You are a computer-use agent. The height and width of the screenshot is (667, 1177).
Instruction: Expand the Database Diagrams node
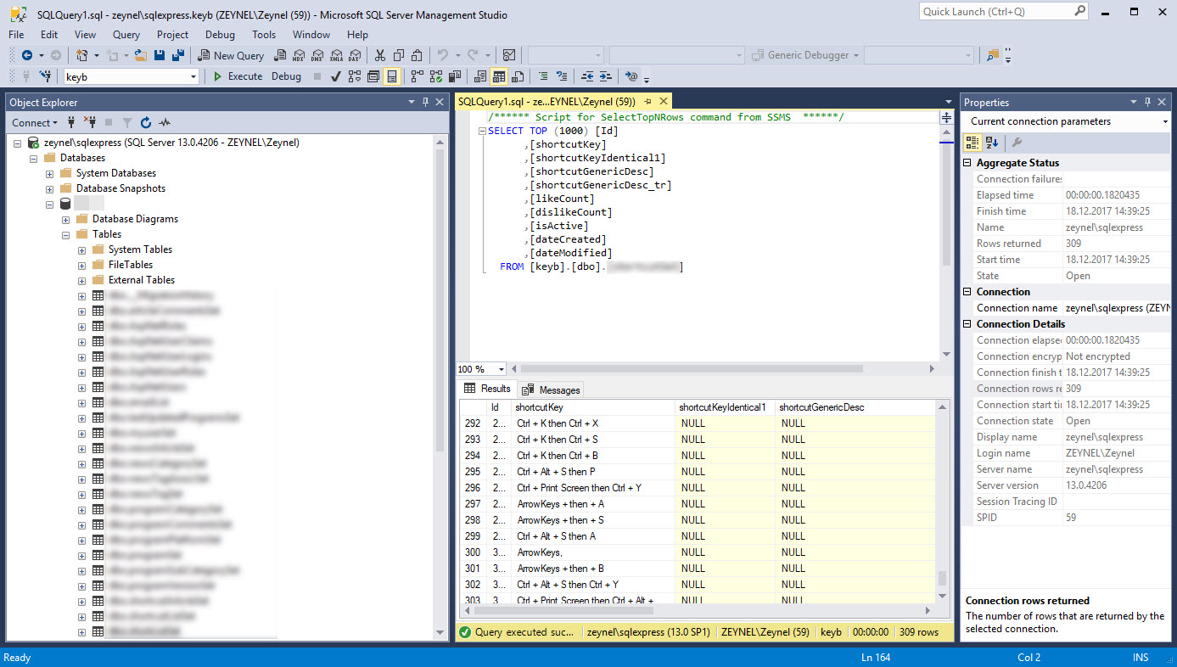coord(66,219)
